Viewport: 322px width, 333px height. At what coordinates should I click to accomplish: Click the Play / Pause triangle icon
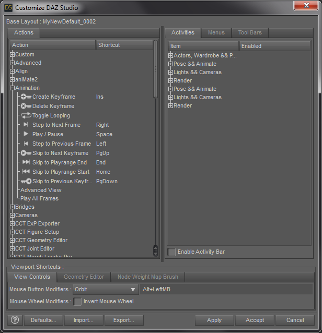[x=26, y=134]
